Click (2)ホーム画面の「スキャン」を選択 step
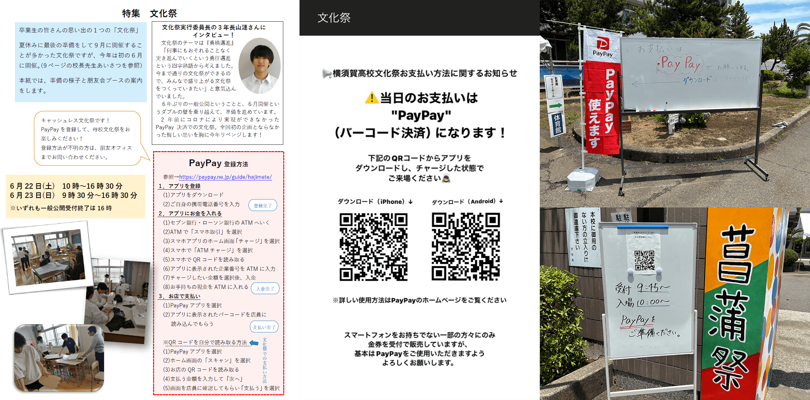The height and width of the screenshot is (400, 810). click(207, 361)
